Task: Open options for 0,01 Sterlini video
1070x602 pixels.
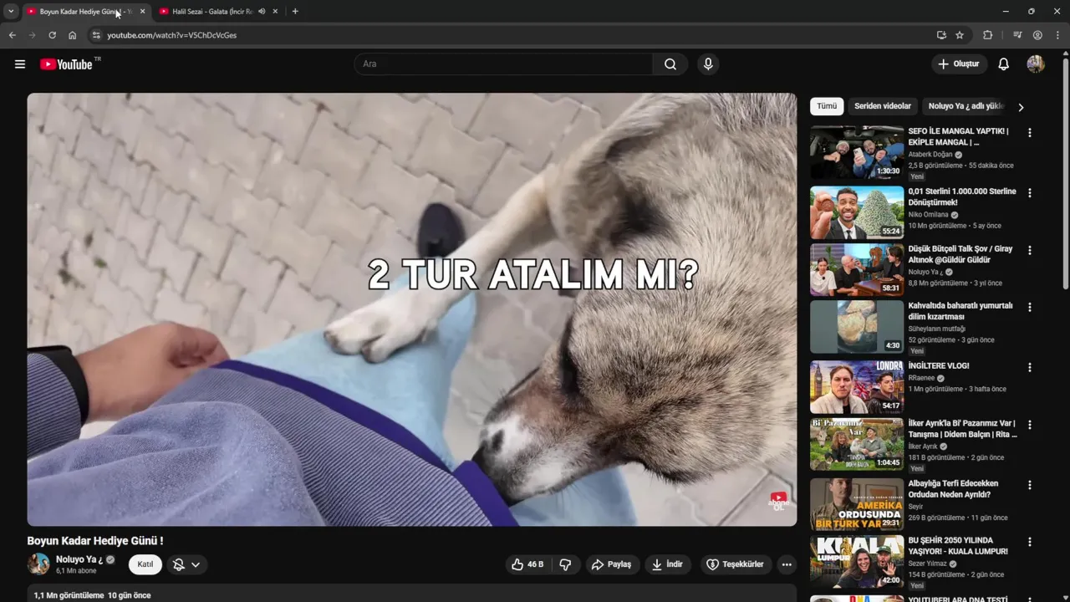Action: [x=1030, y=193]
